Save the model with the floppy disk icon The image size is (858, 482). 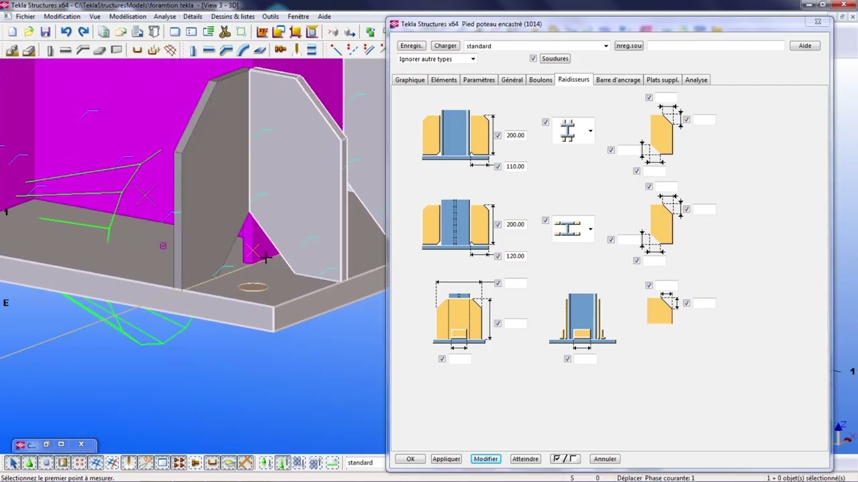(46, 31)
